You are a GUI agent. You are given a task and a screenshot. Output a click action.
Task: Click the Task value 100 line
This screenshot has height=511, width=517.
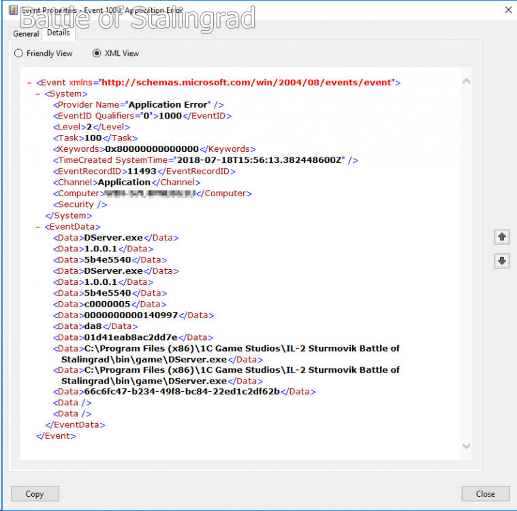(95, 138)
